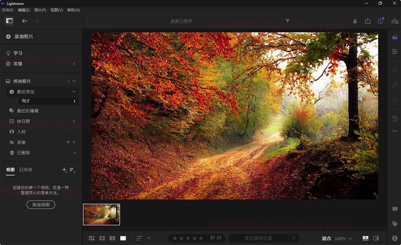Toggle the filmstrip display button
The width and height of the screenshot is (401, 245).
click(x=365, y=238)
